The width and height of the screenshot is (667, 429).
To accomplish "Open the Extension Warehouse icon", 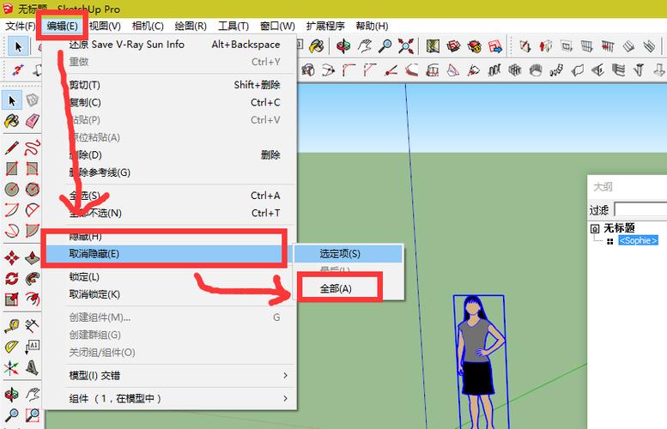I will (x=475, y=46).
